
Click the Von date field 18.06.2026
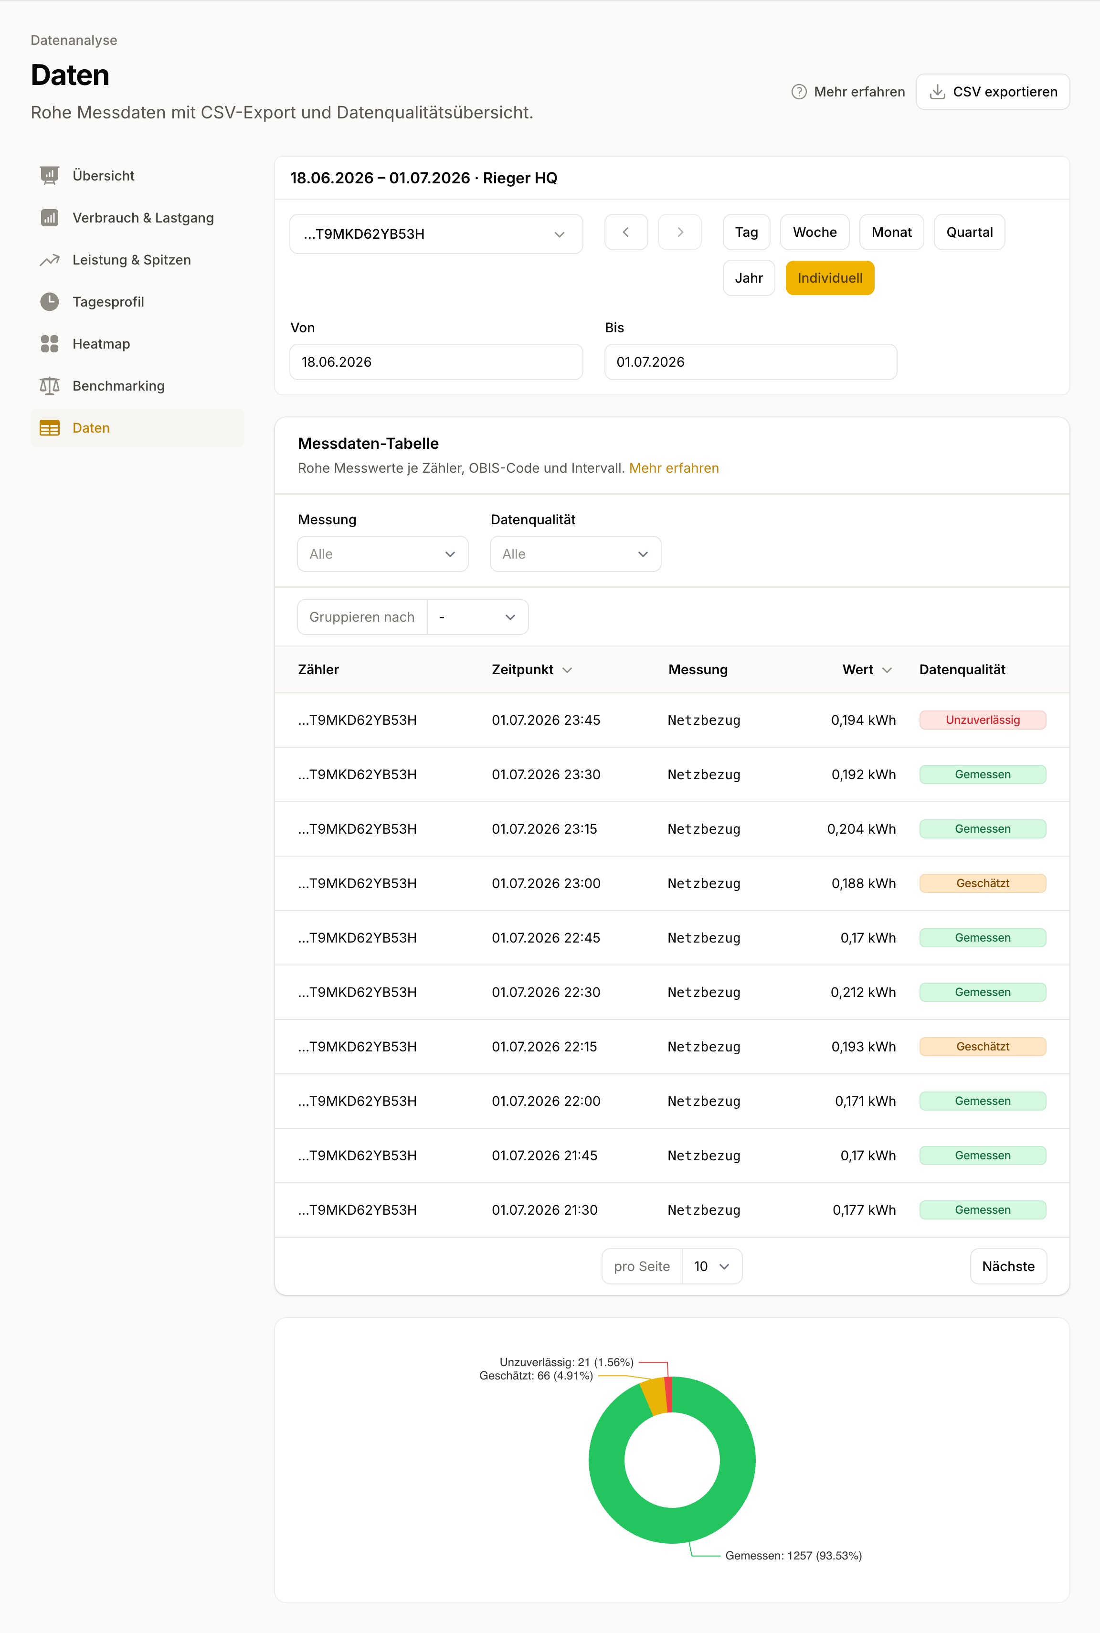tap(435, 362)
